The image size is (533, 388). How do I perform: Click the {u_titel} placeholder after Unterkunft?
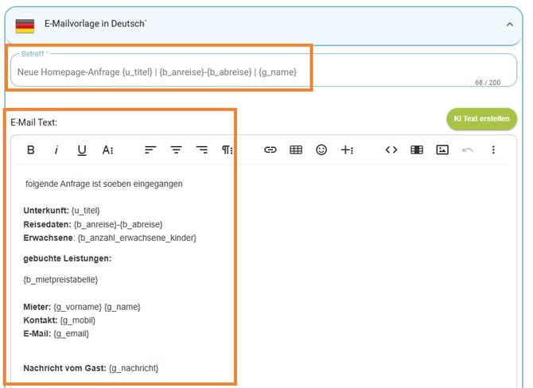click(x=86, y=211)
